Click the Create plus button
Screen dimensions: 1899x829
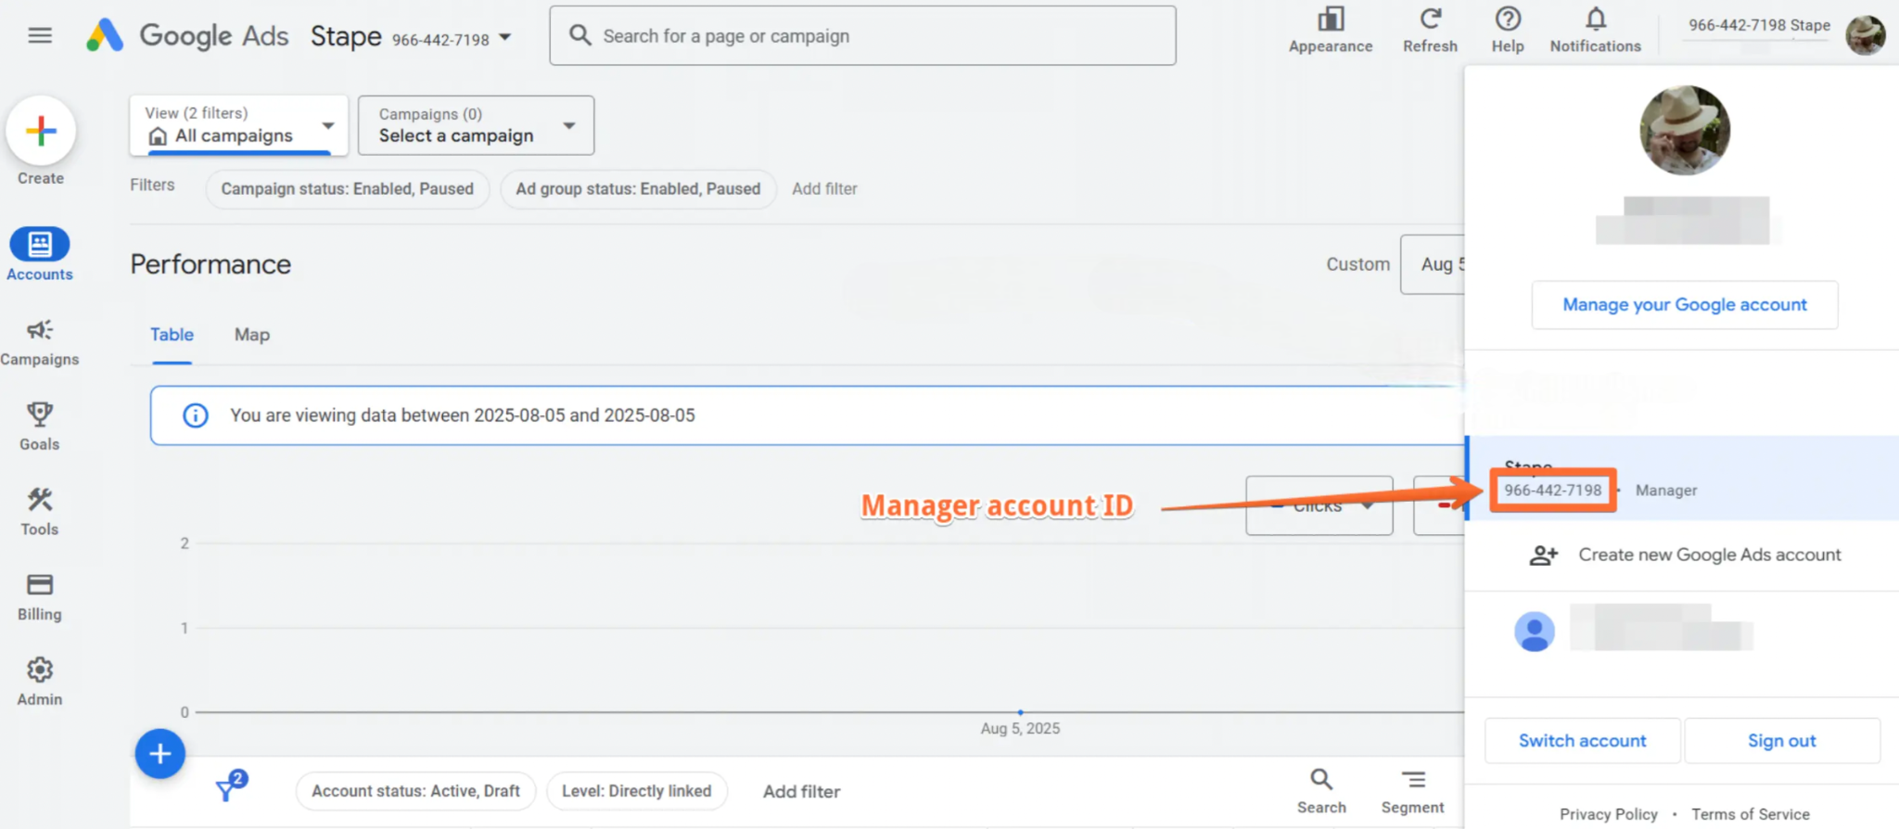pyautogui.click(x=41, y=131)
